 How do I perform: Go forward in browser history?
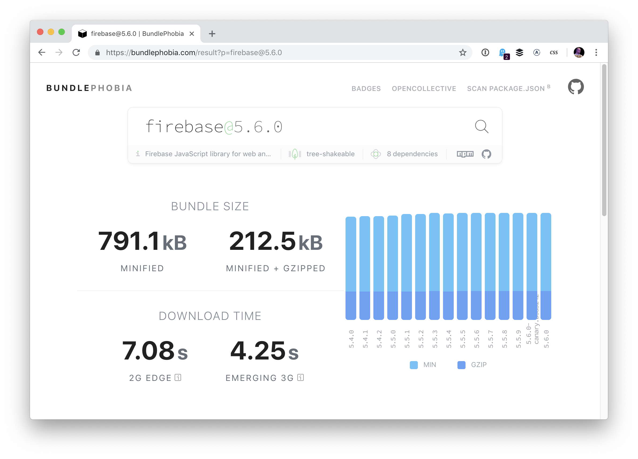point(59,52)
